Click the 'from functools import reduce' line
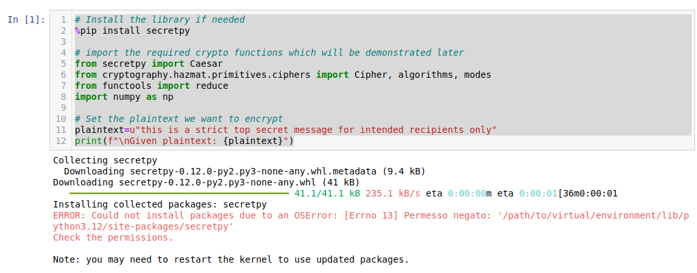 pyautogui.click(x=151, y=86)
